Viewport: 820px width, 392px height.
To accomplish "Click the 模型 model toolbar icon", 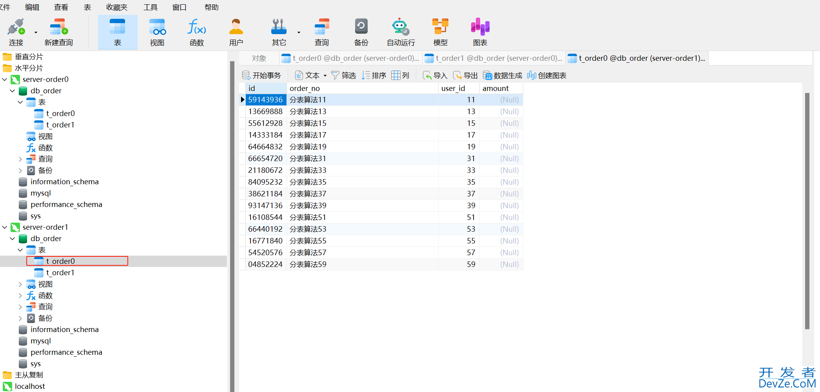I will click(440, 32).
